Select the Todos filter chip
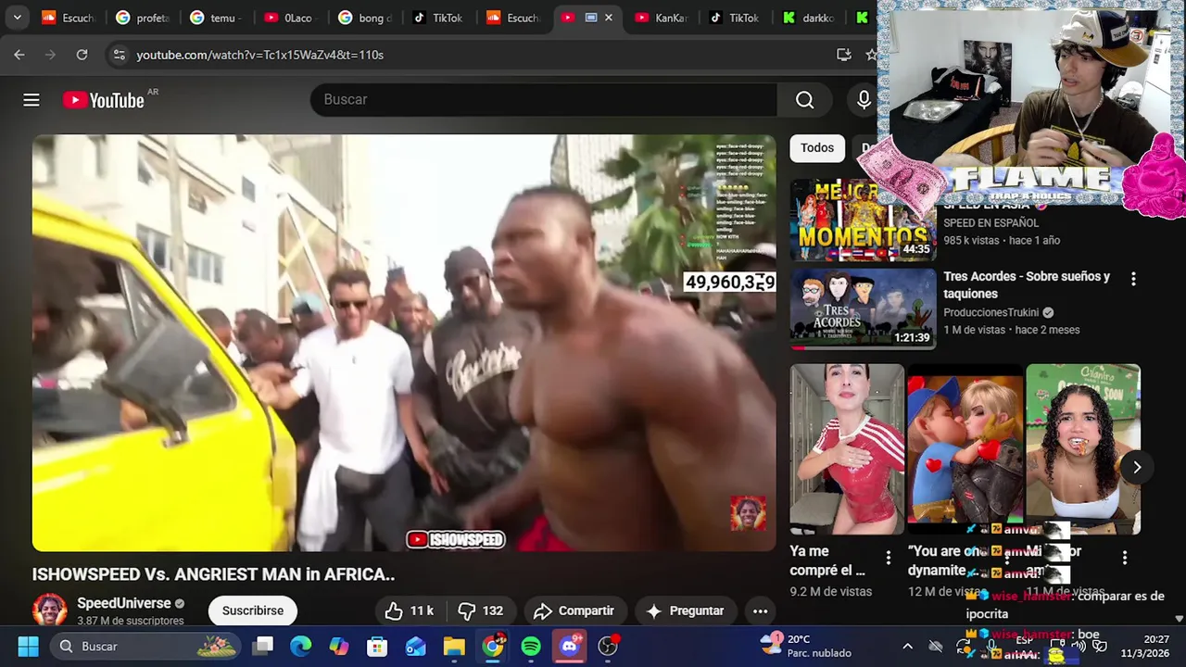1186x667 pixels. [817, 147]
